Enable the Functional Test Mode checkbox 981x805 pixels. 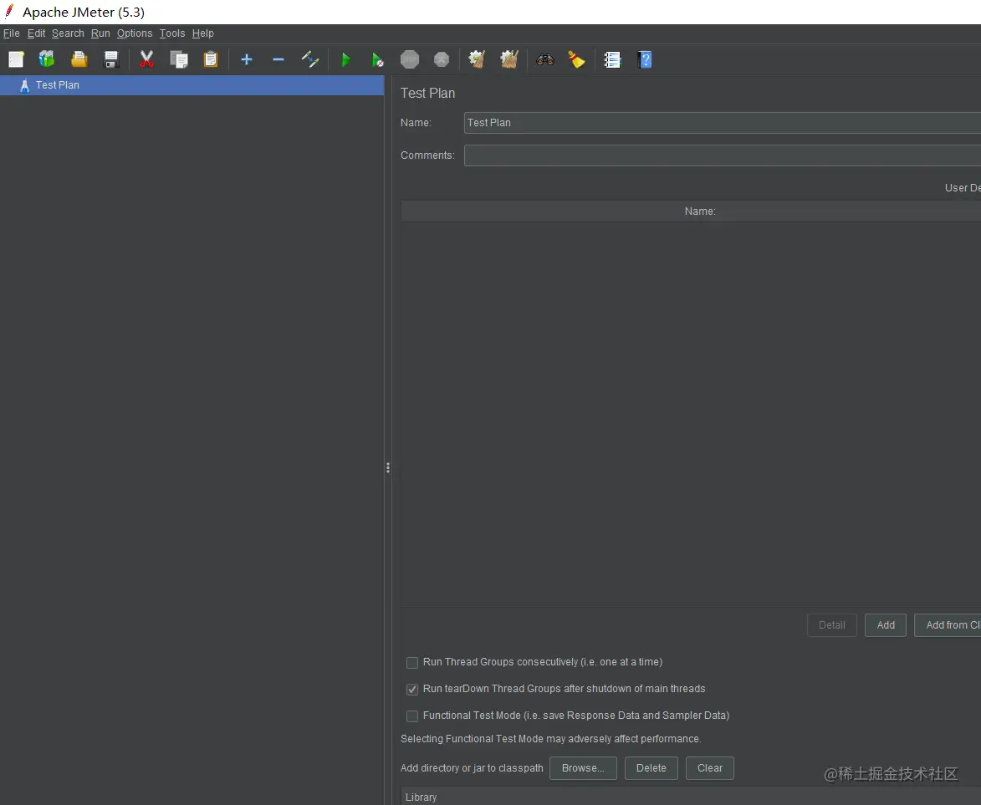(412, 716)
